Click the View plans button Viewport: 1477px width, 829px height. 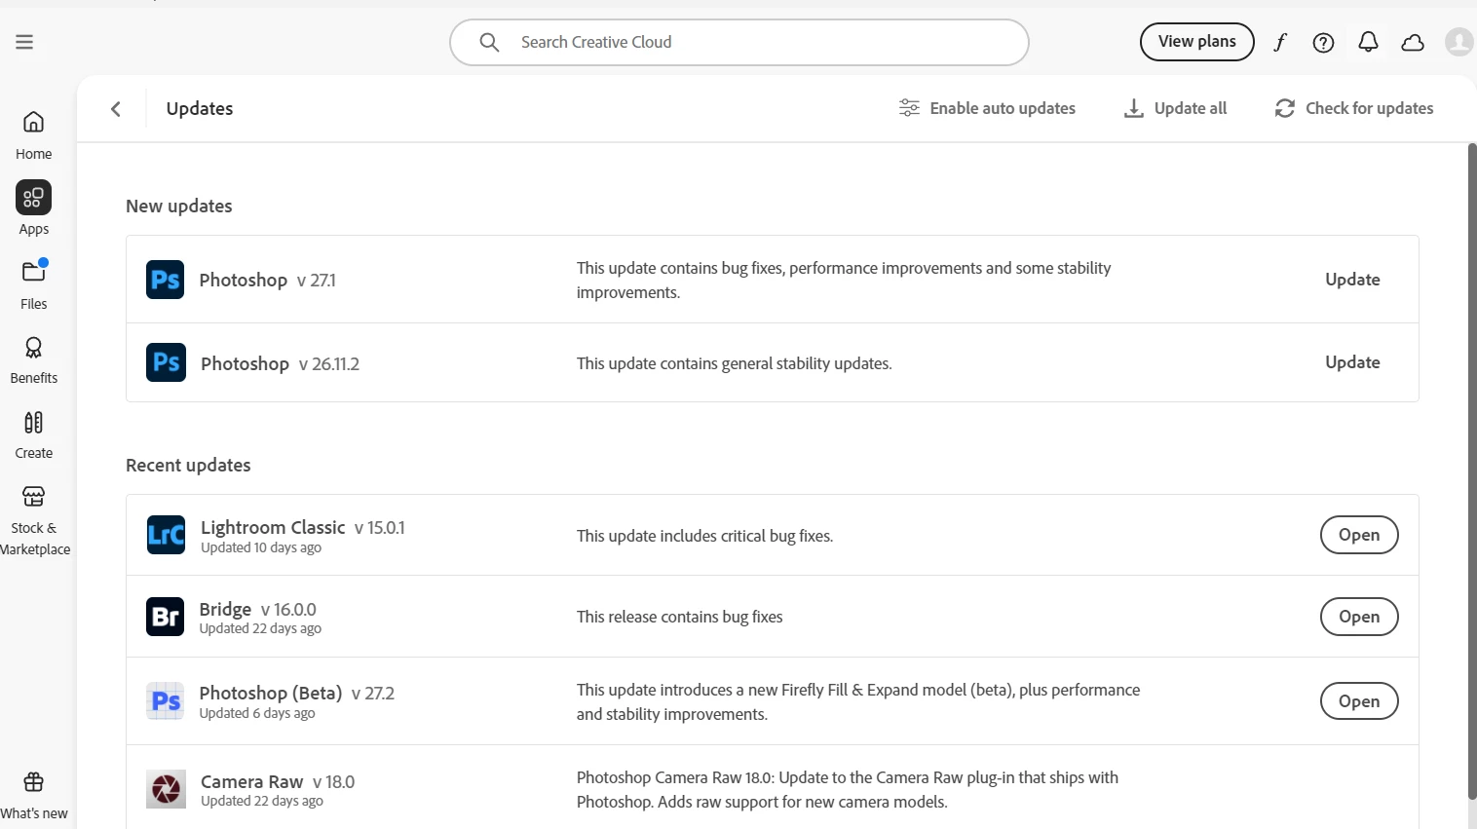(x=1196, y=42)
